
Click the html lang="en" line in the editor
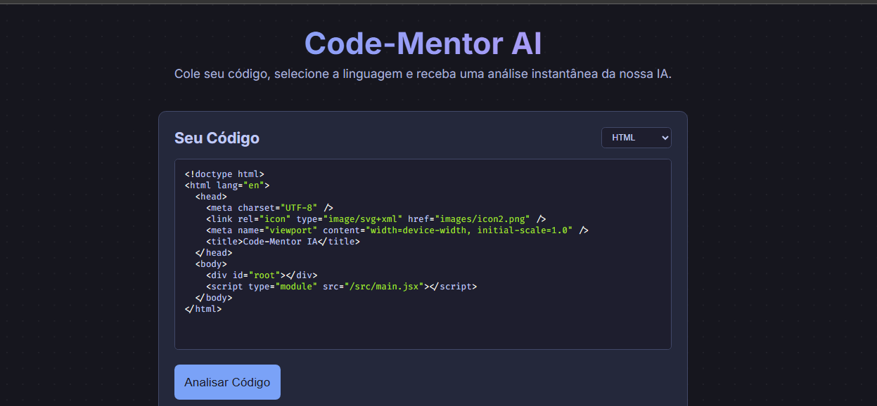[227, 185]
